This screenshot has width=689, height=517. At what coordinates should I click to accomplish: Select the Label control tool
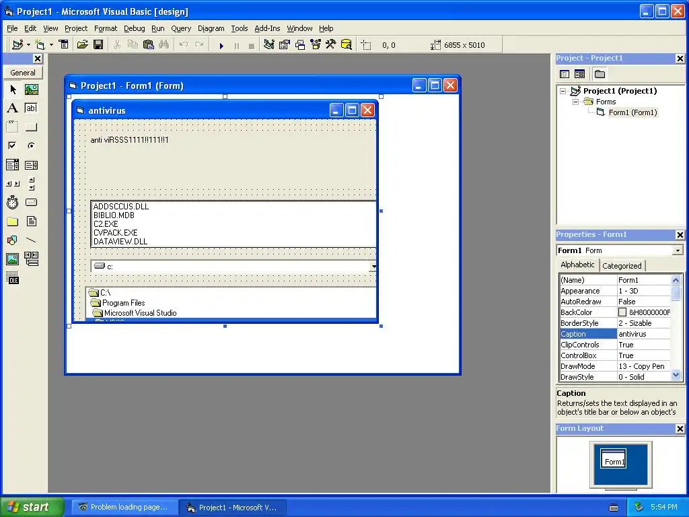tap(13, 108)
